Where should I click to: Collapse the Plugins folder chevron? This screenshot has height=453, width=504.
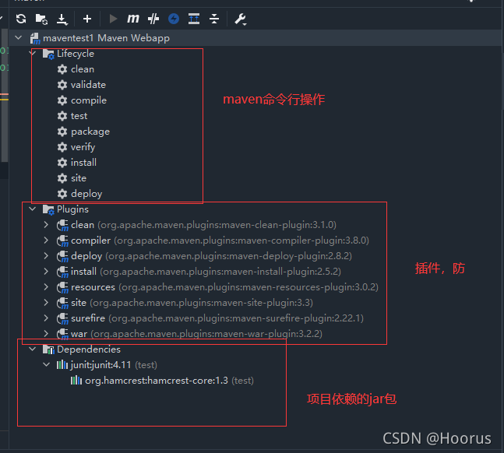(x=33, y=209)
